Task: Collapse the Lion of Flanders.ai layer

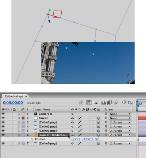Action: click(19, 135)
